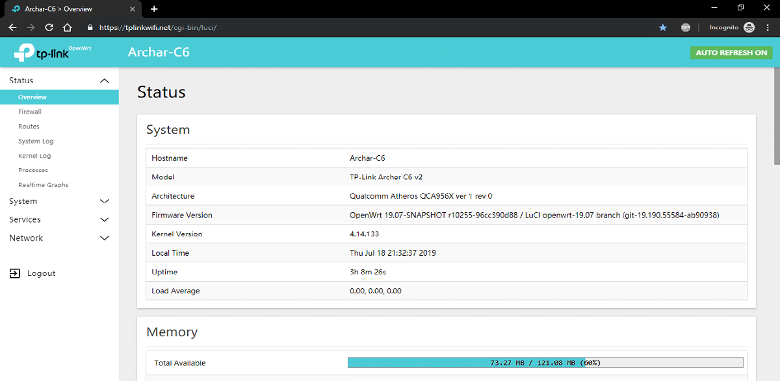The height and width of the screenshot is (381, 780).
Task: Click the model value TP-Link Archer C6 v2
Action: click(x=386, y=177)
